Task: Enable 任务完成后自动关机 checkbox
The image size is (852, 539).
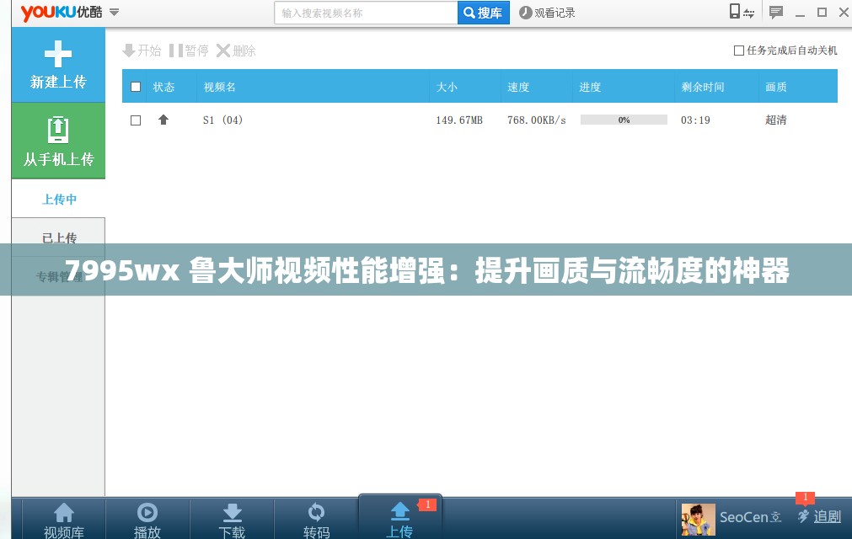Action: [x=737, y=51]
